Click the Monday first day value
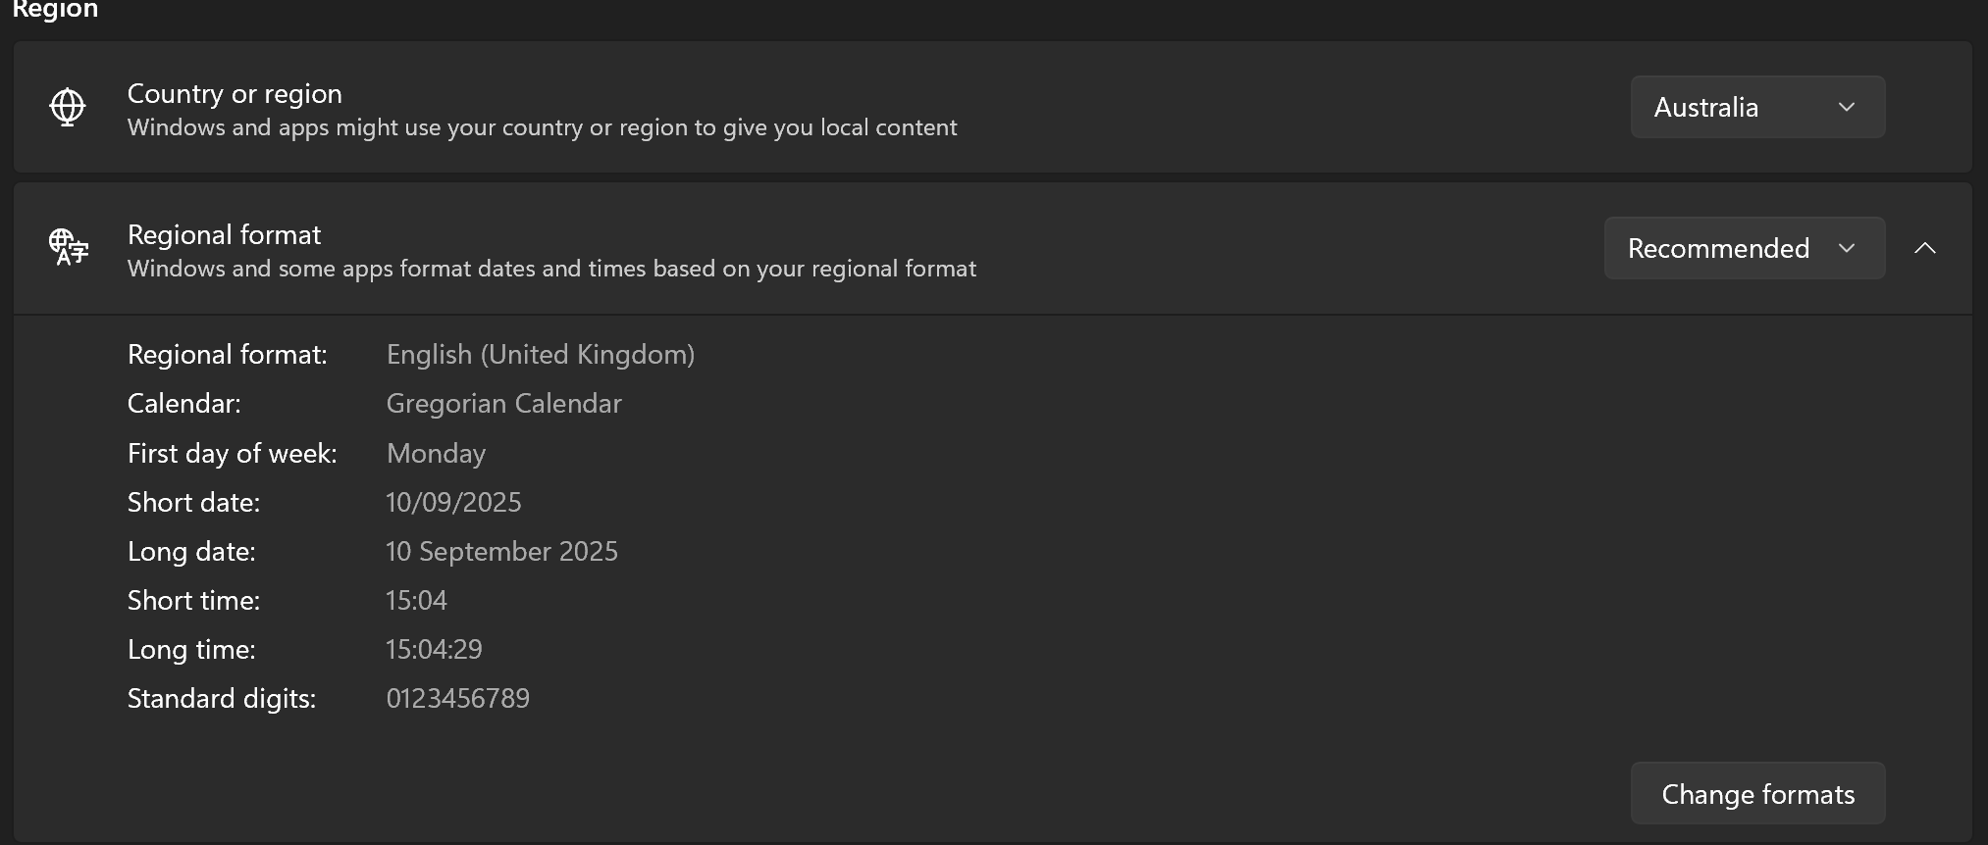 coord(436,453)
